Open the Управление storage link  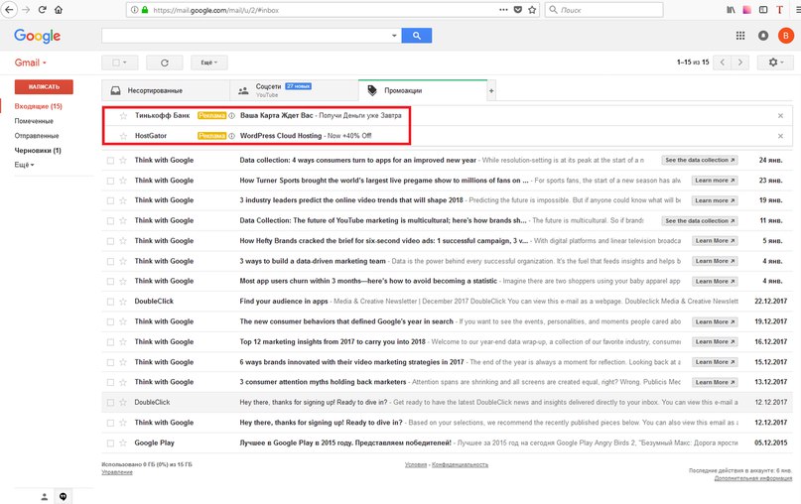coord(117,472)
